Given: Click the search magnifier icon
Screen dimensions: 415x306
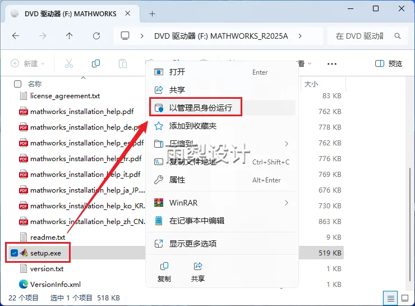Looking at the screenshot, I should [397, 36].
